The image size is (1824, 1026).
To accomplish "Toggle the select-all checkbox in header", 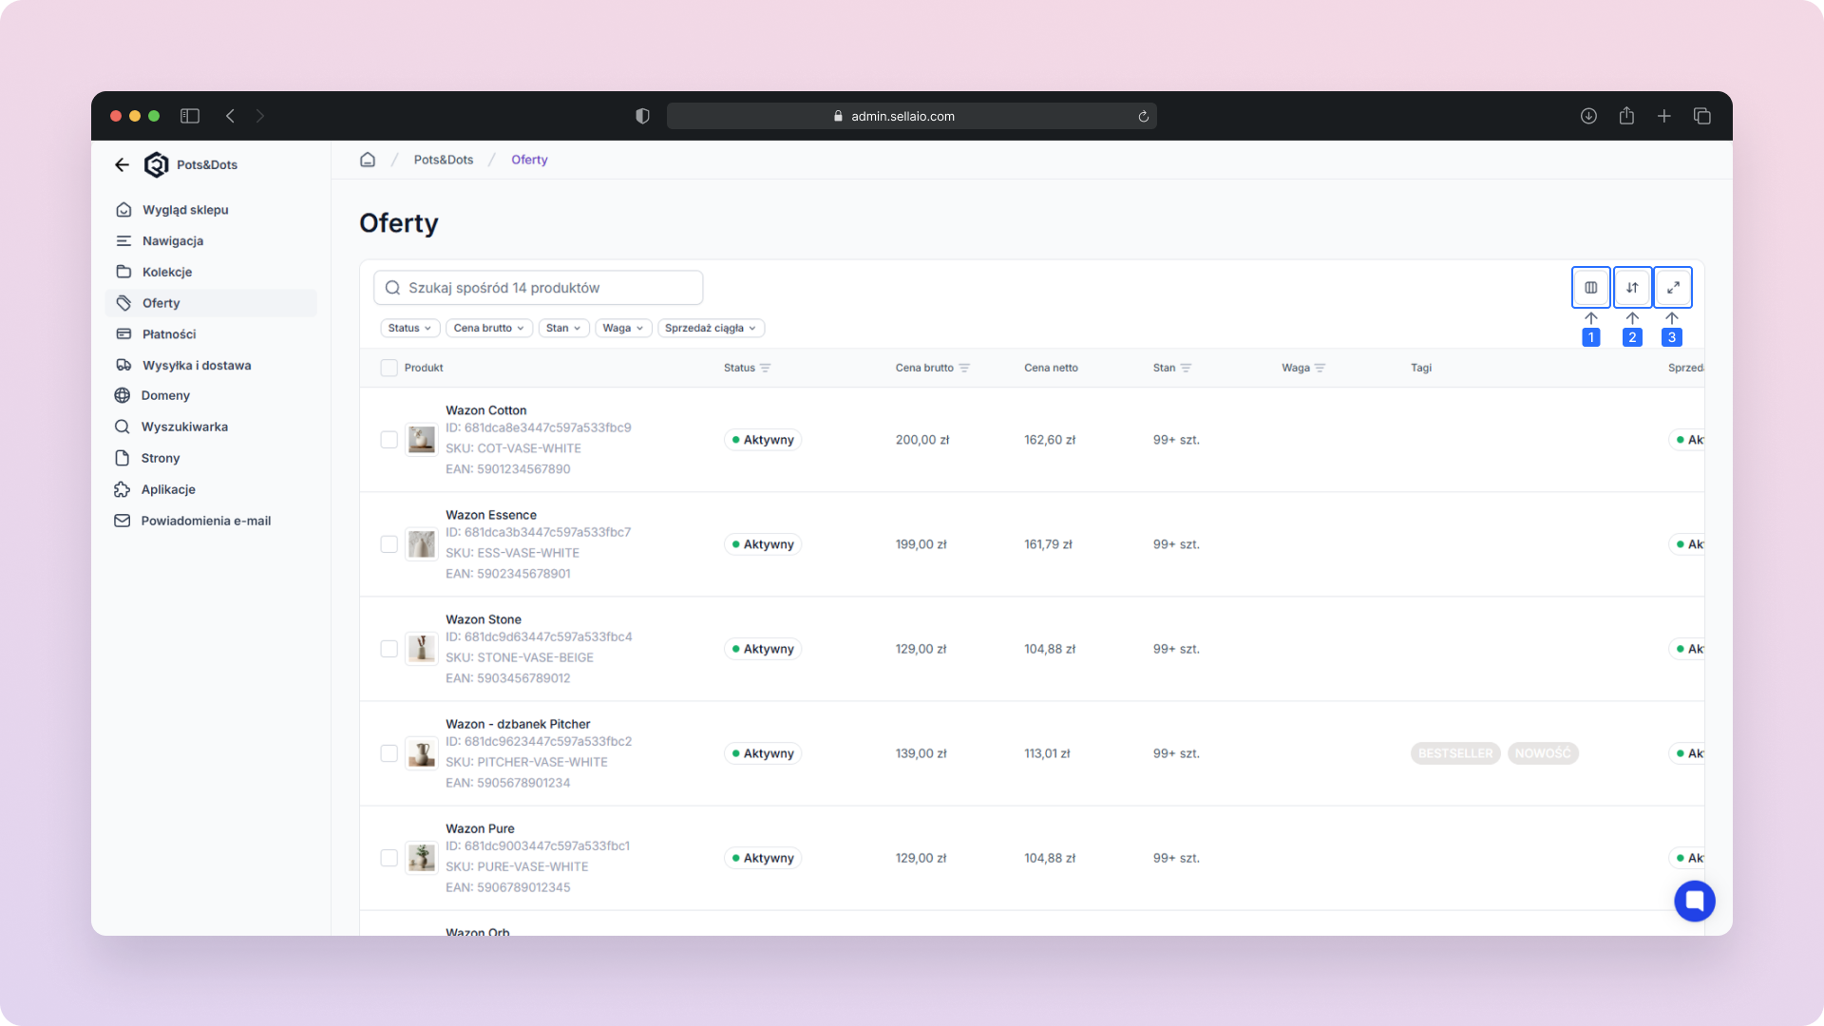I will tap(389, 368).
